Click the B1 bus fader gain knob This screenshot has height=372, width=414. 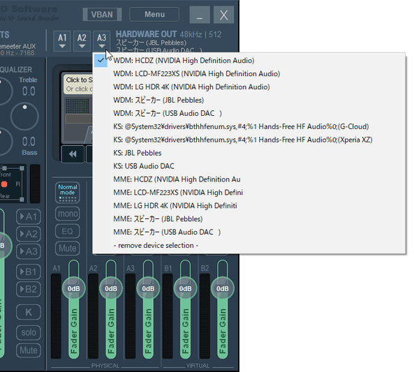[x=185, y=288]
